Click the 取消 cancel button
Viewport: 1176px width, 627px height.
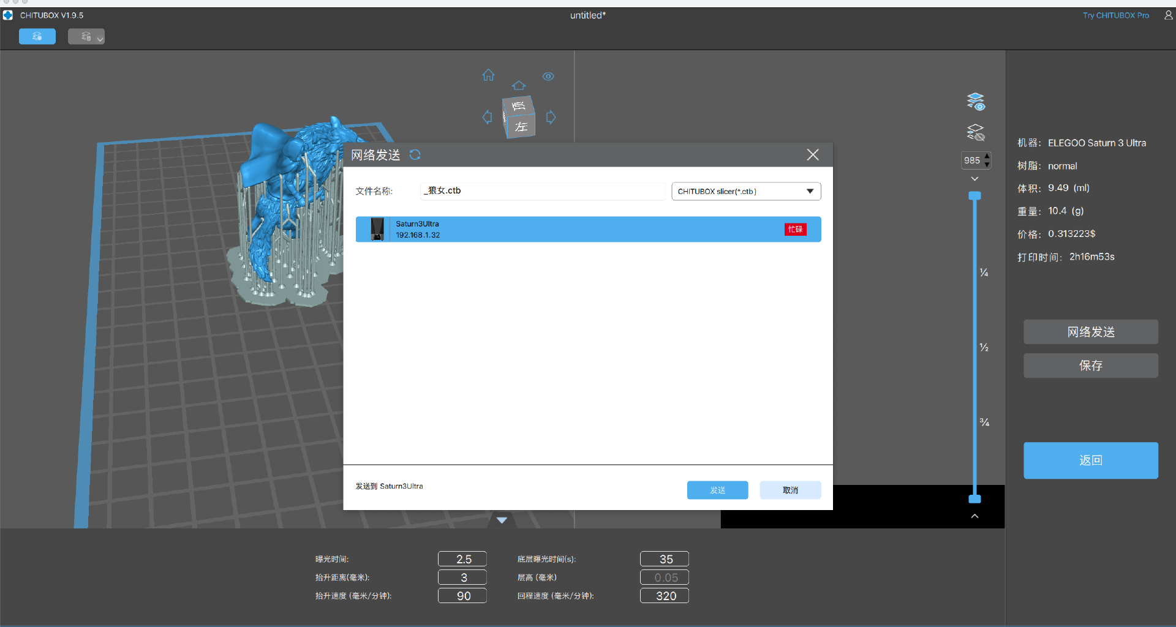tap(790, 490)
